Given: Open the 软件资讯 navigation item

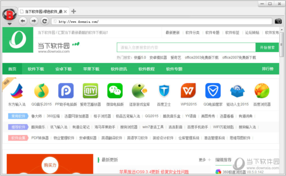Looking at the screenshot, I should click(x=119, y=69).
